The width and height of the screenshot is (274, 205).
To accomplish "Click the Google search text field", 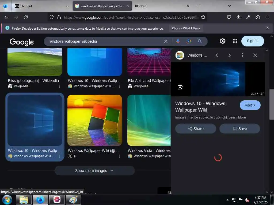I will 105,41.
